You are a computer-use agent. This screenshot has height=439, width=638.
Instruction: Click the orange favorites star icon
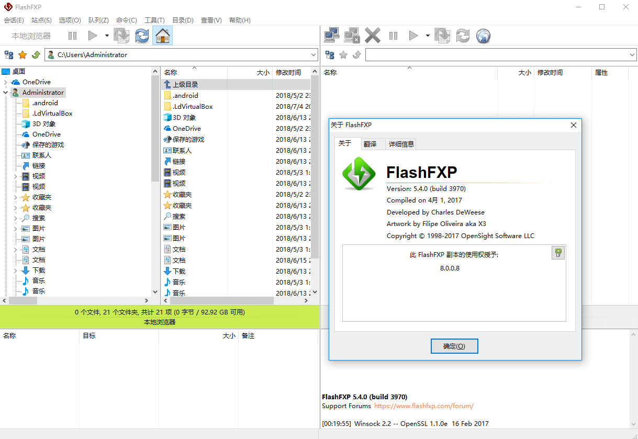[x=23, y=55]
